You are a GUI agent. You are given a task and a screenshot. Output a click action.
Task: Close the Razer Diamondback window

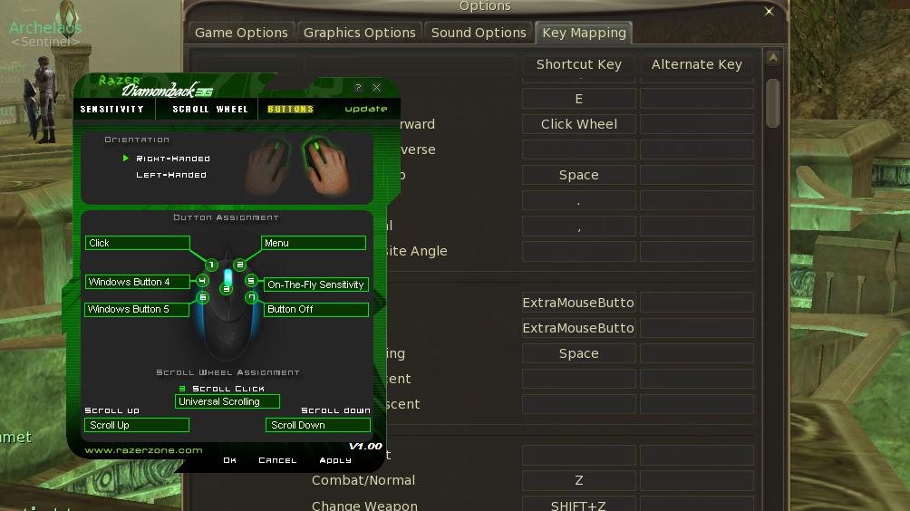377,88
